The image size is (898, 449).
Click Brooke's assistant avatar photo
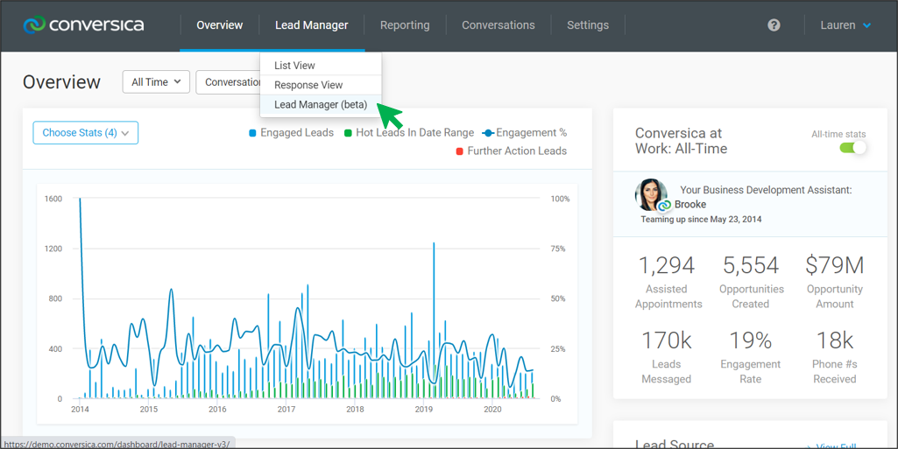pos(651,195)
